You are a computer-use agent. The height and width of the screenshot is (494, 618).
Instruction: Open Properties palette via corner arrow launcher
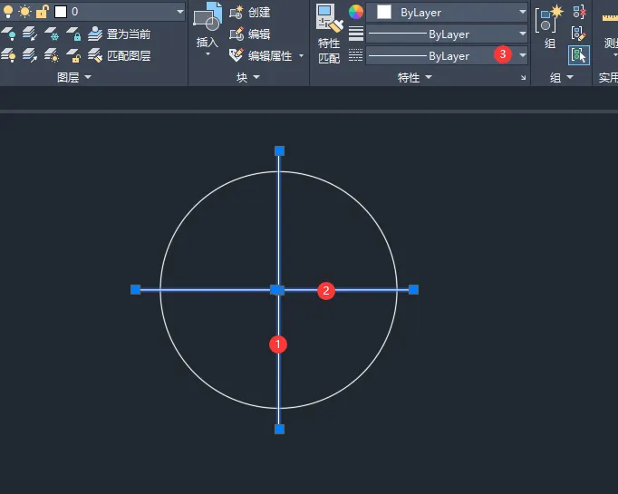point(523,78)
